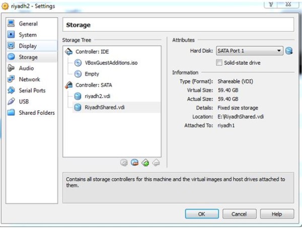Open the Network settings category
Viewport: 302px width, 228px height.
[32, 80]
